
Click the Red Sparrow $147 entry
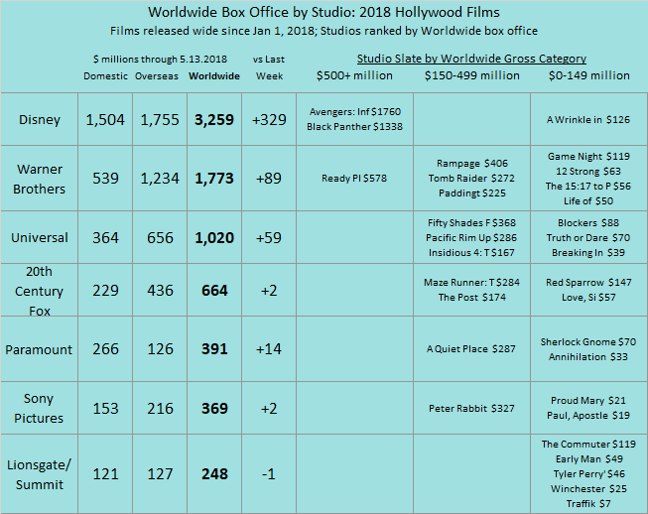[x=588, y=282]
